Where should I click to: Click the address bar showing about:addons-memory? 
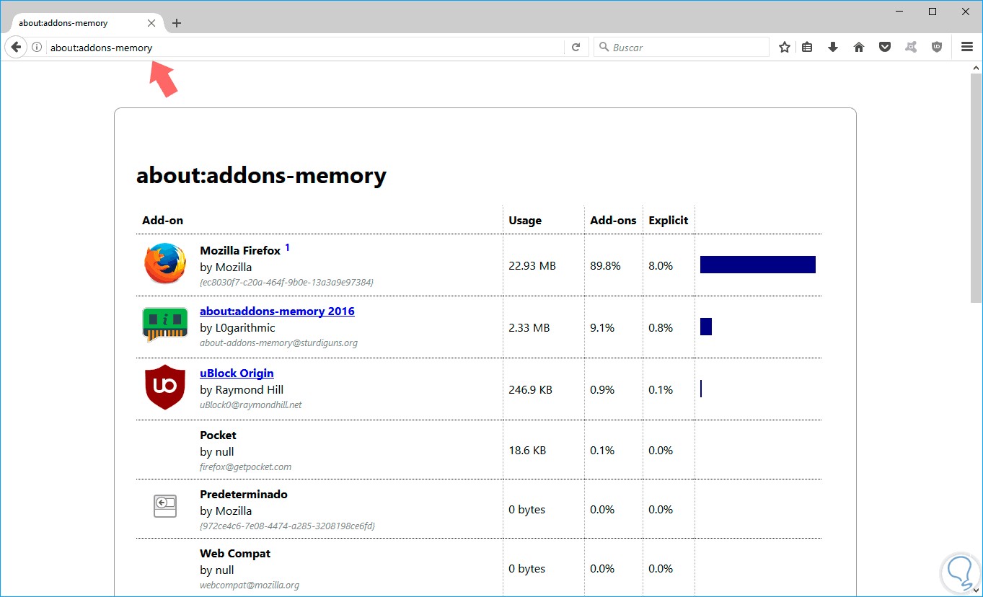(303, 48)
